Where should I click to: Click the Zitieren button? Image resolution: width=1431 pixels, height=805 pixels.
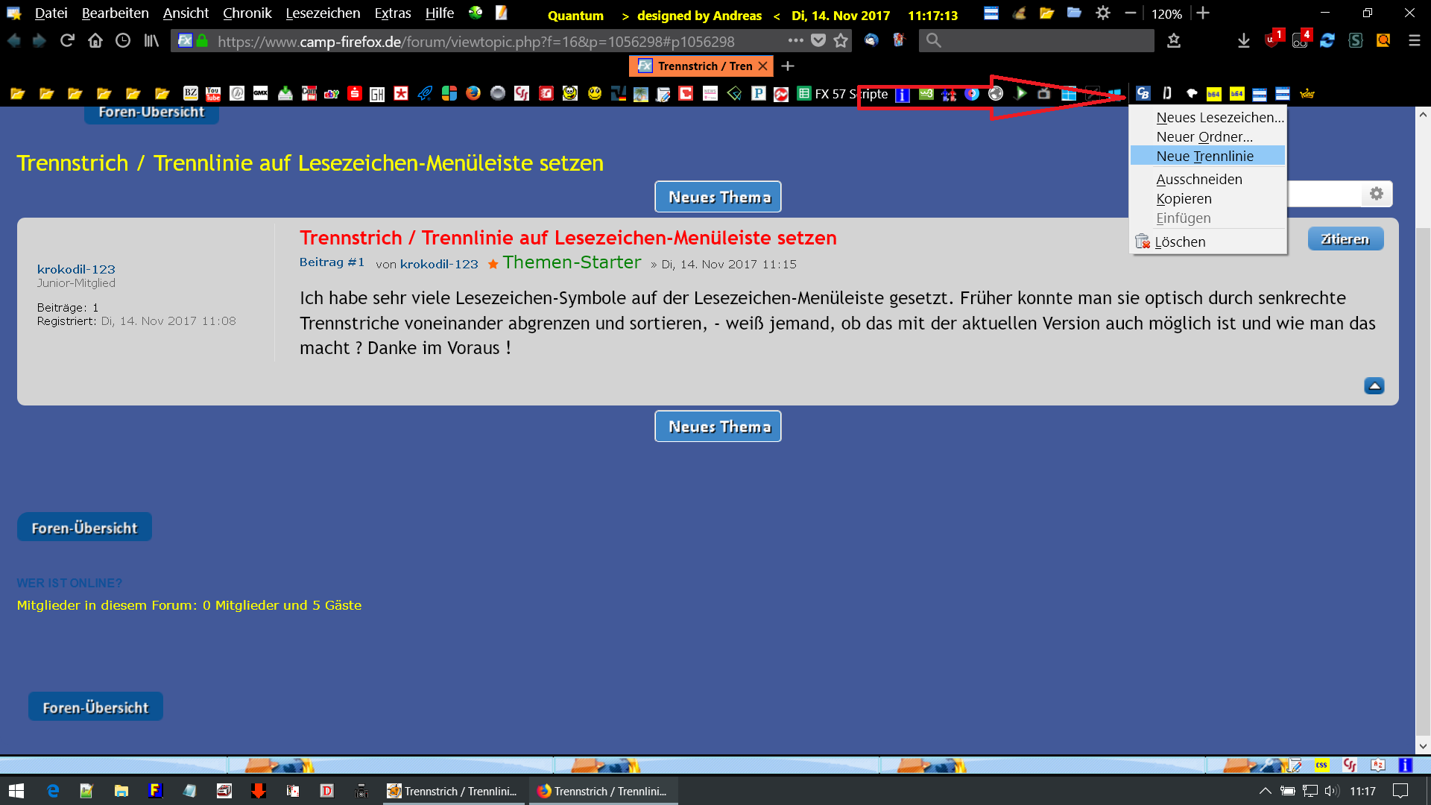[1345, 239]
